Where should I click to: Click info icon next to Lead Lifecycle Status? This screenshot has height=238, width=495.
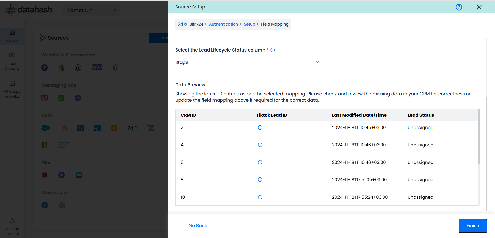point(273,50)
